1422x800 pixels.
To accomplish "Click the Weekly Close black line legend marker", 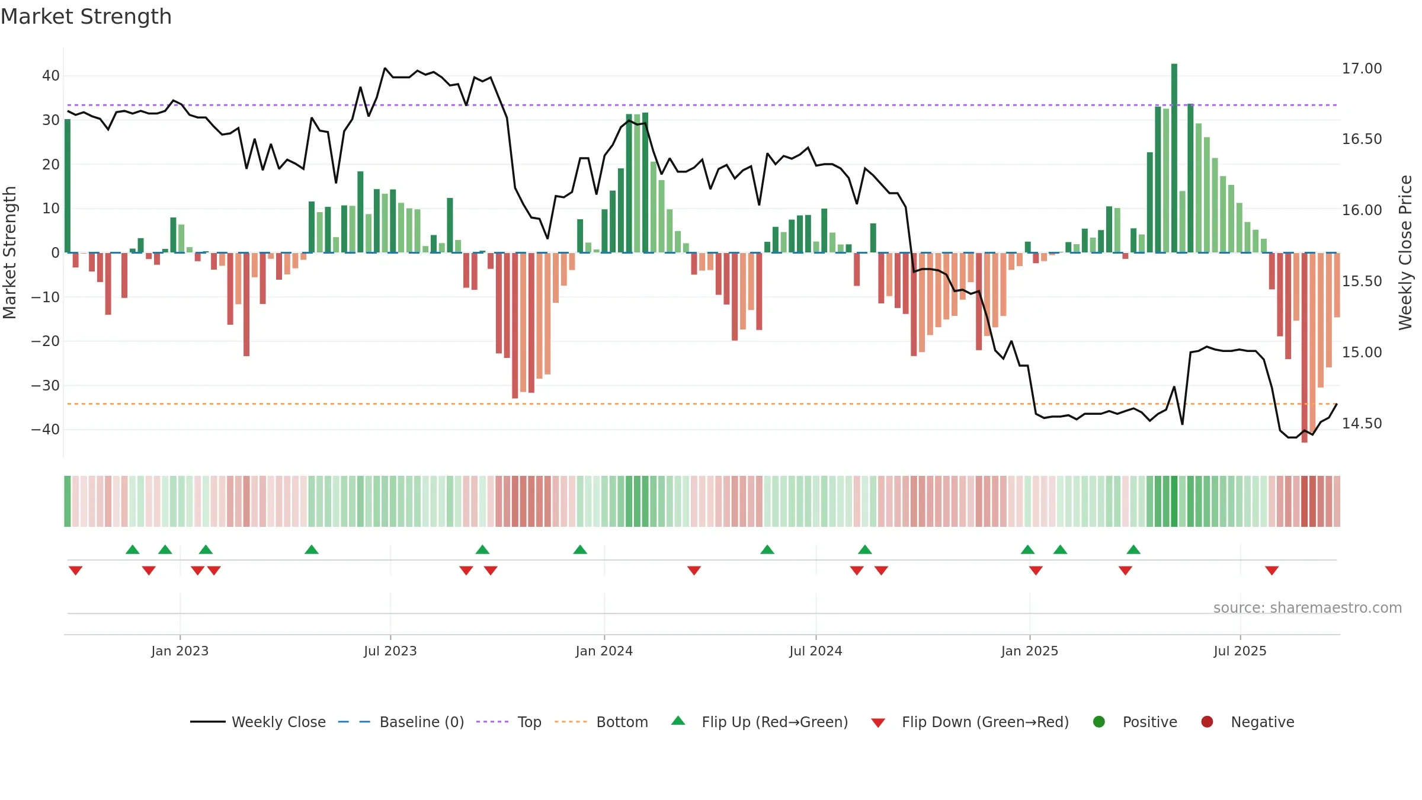I will click(x=208, y=722).
